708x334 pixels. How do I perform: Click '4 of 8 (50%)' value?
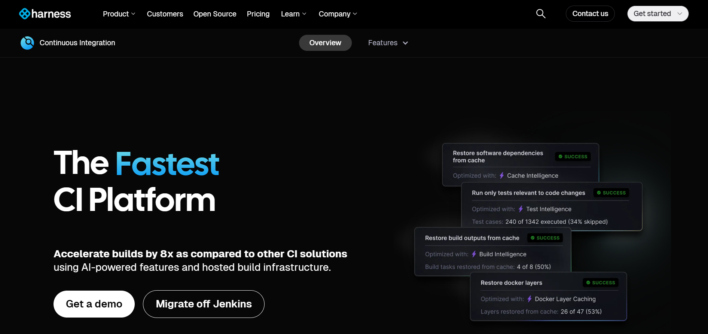tap(534, 267)
